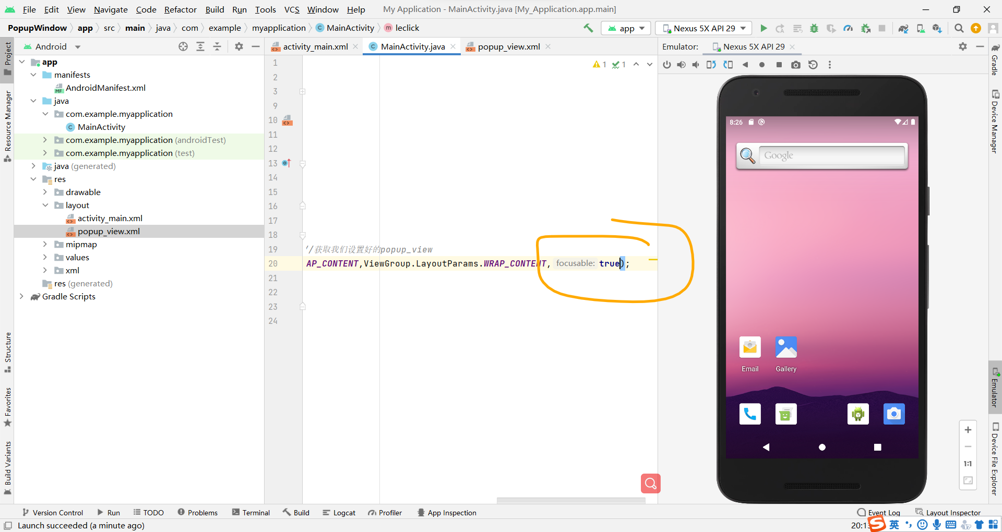Open the Layout Inspector
Screen dimensions: 1002x532
(x=954, y=512)
